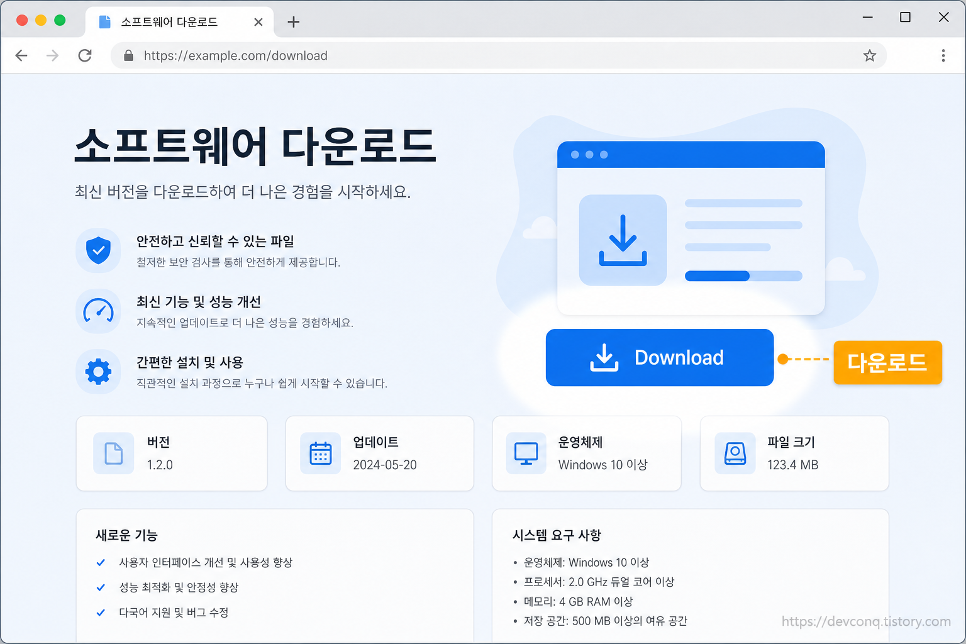Click the text 간편한 설치 및 사용
Viewport: 966px width, 644px height.
point(190,362)
